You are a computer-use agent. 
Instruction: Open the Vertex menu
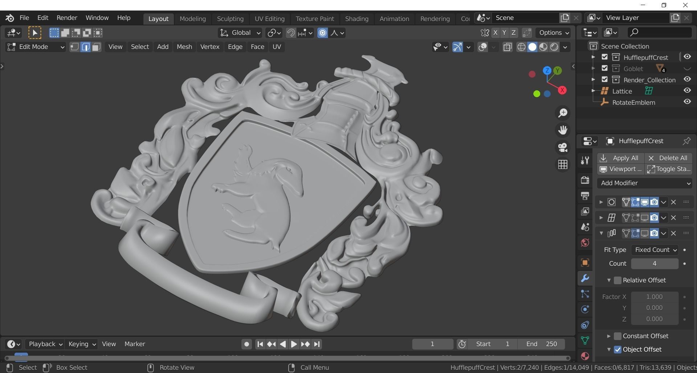pos(210,47)
